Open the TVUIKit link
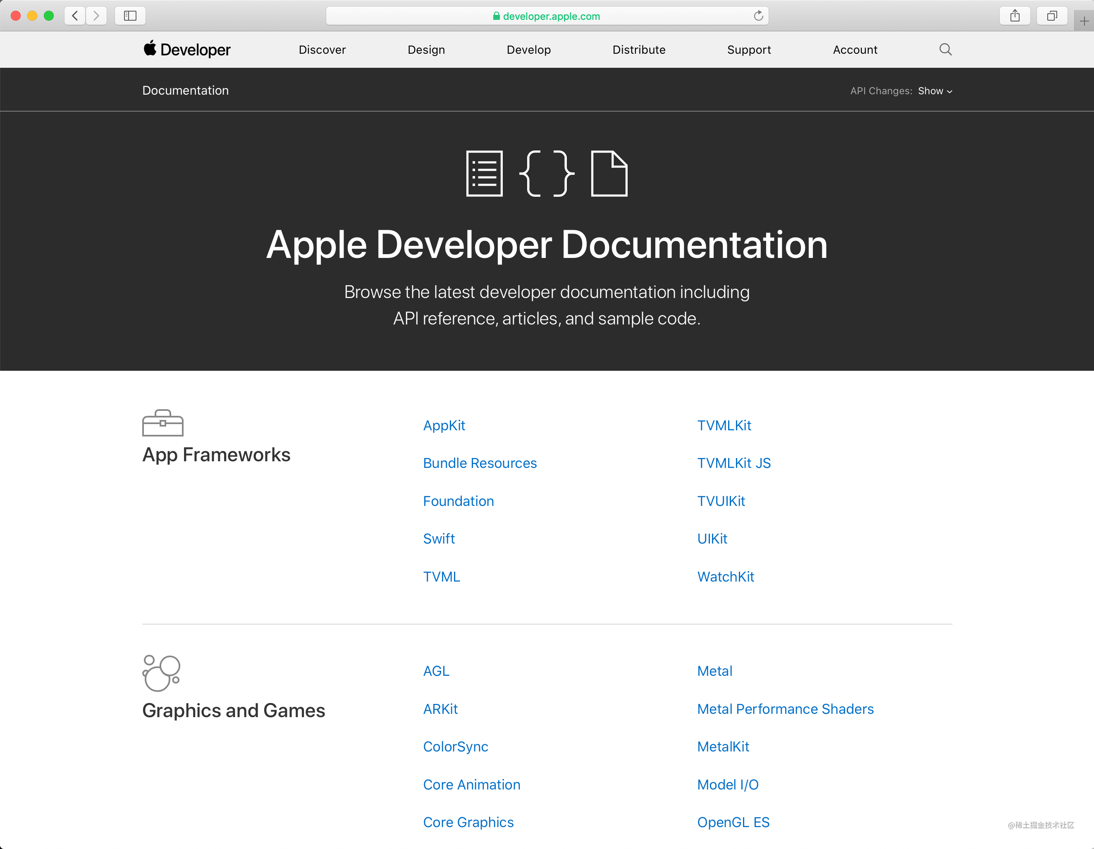Viewport: 1094px width, 849px height. pyautogui.click(x=721, y=501)
